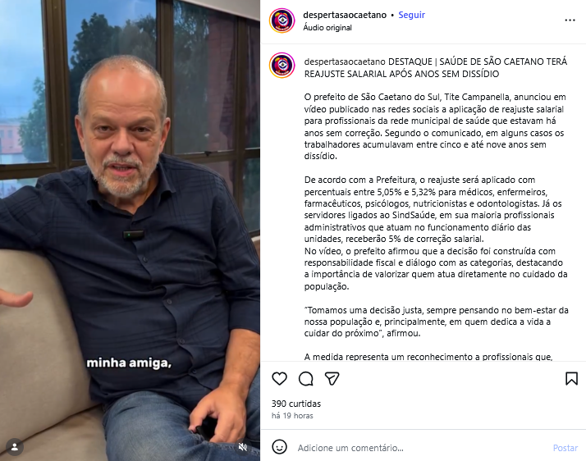Click the 'há 19 horas' timestamp
Image resolution: width=586 pixels, height=461 pixels.
[x=292, y=416]
